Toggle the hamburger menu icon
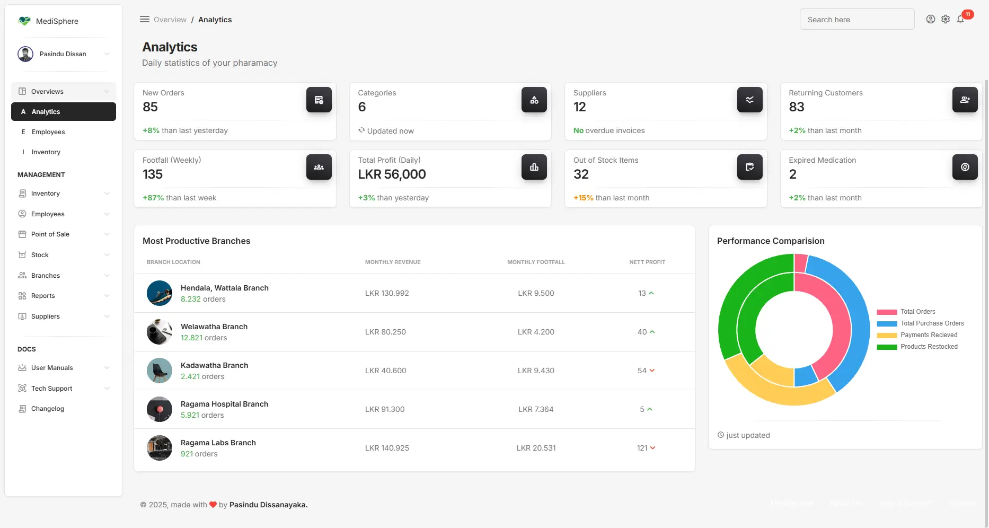Screen dimensions: 989x528 coord(144,20)
